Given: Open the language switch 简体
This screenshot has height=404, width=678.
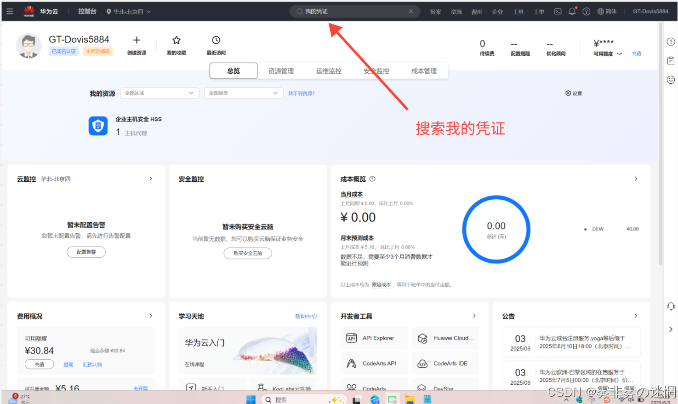Looking at the screenshot, I should click(x=607, y=12).
